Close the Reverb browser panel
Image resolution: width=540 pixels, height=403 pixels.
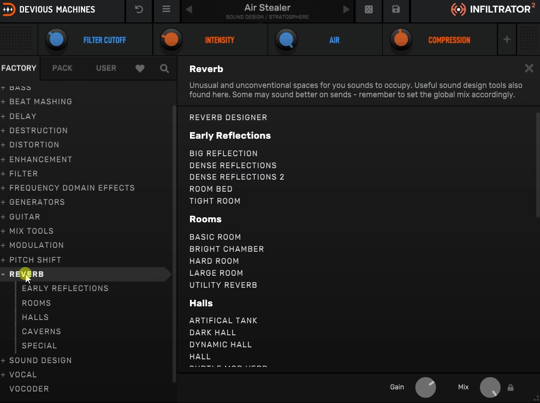[x=529, y=68]
